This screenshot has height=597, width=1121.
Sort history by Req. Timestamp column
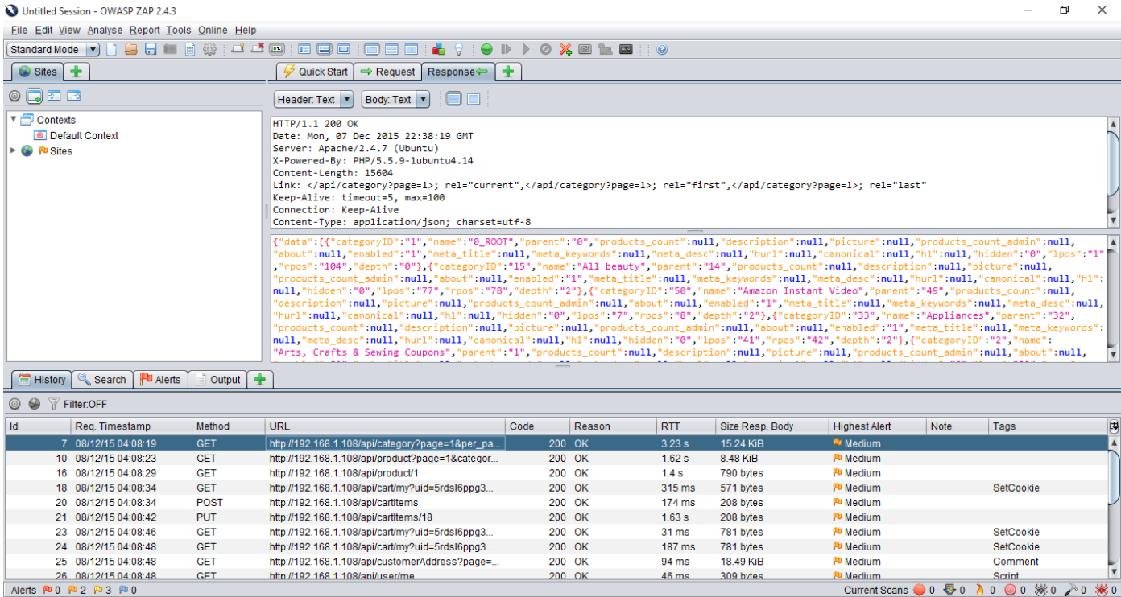pos(131,426)
